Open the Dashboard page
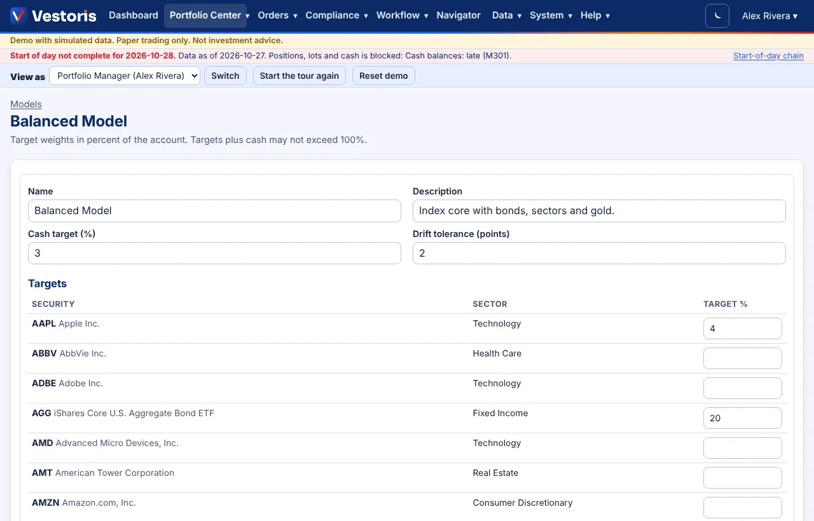 coord(134,15)
